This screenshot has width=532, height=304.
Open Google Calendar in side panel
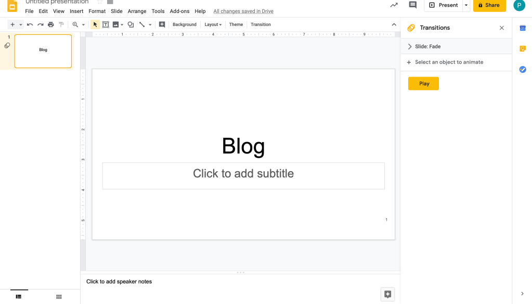coord(523,28)
